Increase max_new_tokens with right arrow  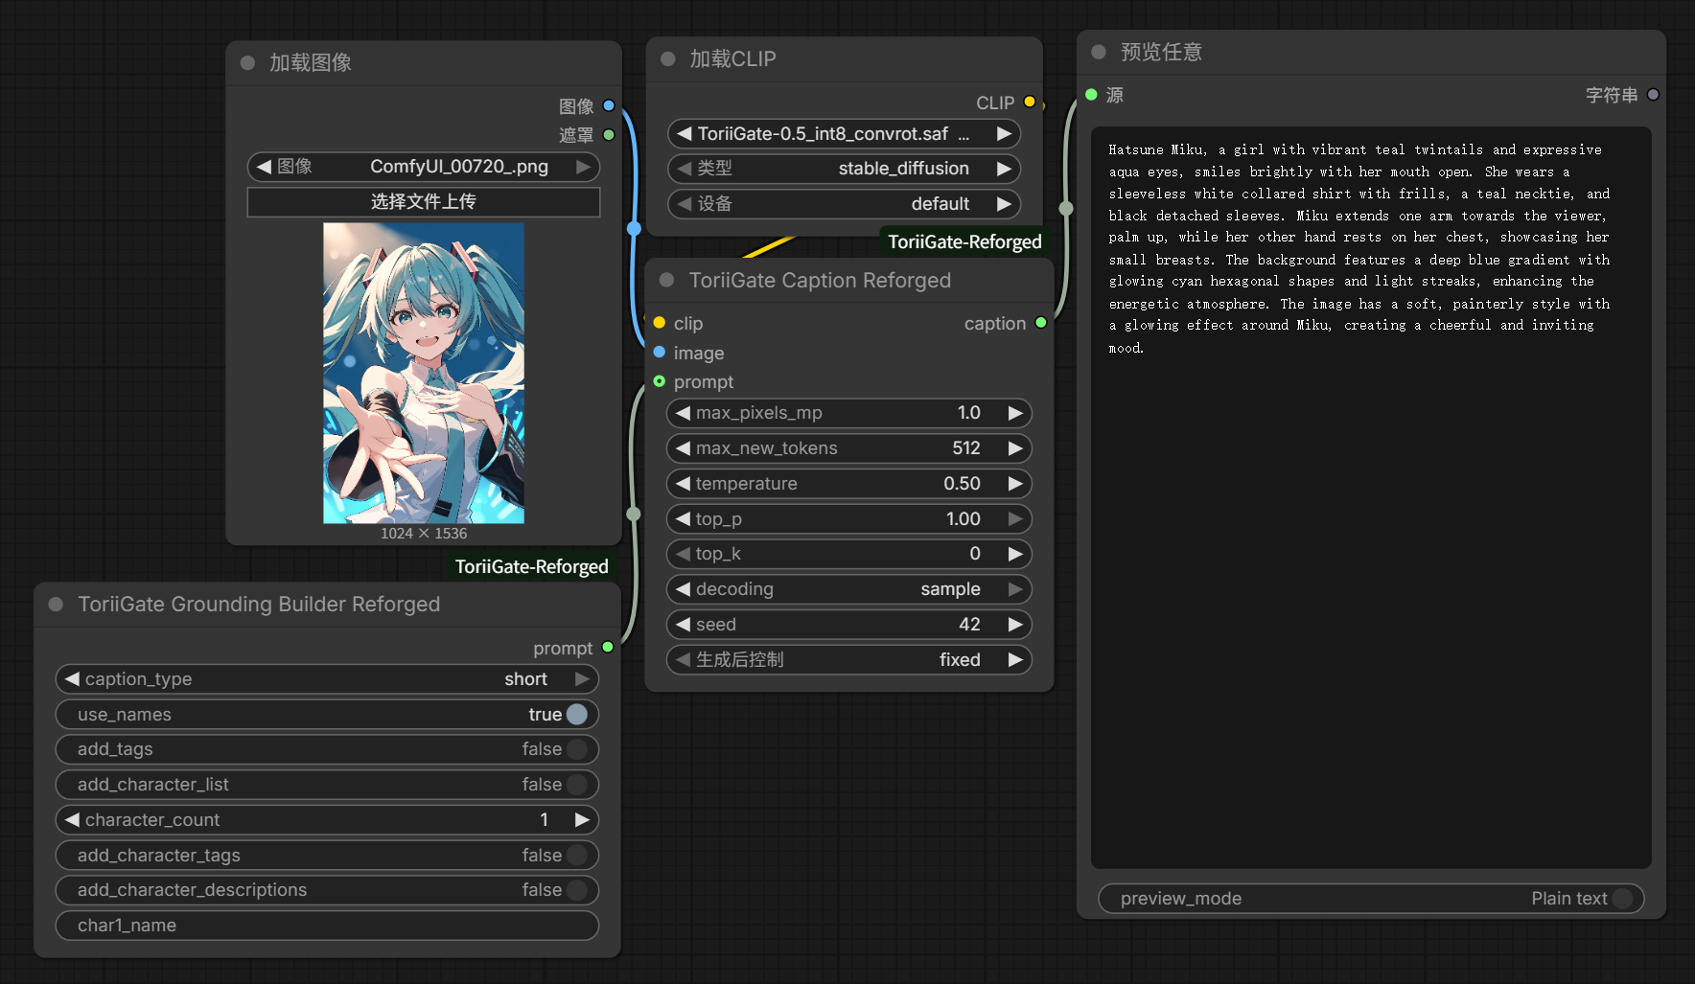[1015, 448]
